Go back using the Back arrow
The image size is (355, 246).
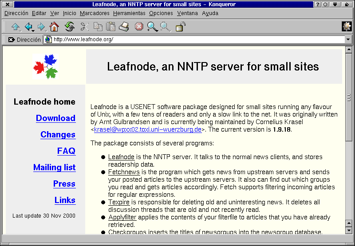coord(28,27)
